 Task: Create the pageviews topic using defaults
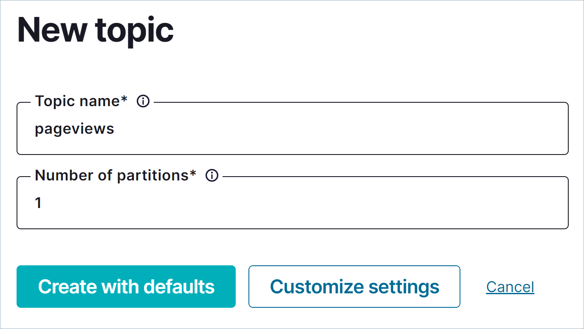126,287
